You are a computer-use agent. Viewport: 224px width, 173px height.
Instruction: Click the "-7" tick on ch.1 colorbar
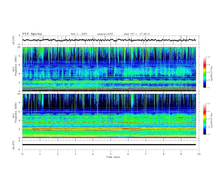[209, 88]
